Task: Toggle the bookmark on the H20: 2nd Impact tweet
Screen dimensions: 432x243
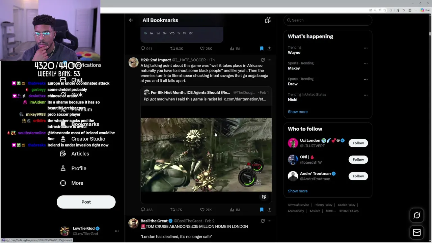Action: pos(262,210)
